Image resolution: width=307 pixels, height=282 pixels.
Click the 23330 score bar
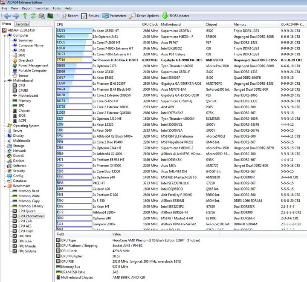coord(74,83)
